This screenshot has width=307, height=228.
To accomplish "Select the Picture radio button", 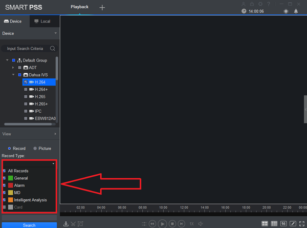I will (x=35, y=149).
